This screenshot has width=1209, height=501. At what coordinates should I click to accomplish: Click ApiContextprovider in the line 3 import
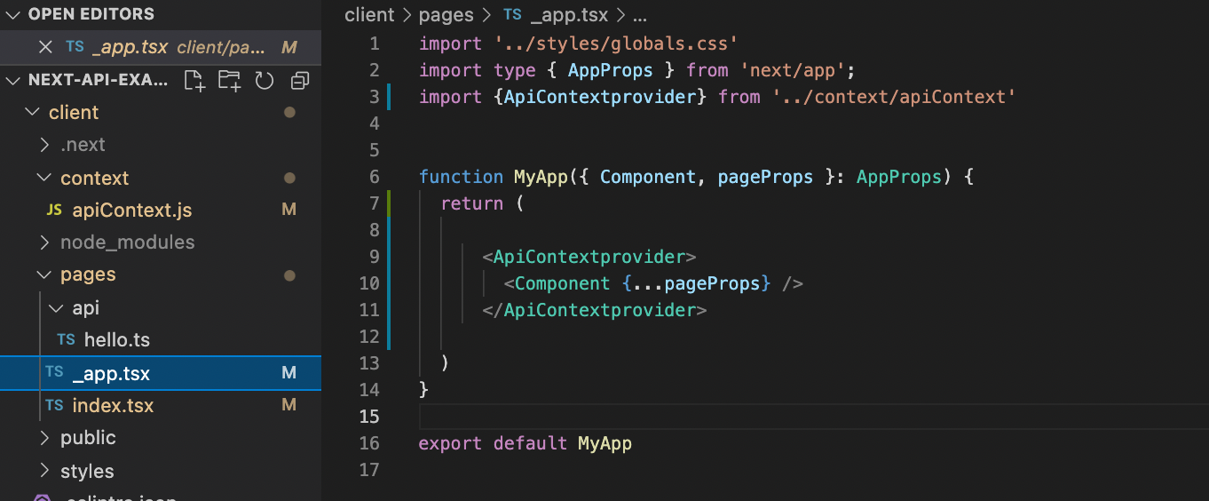pyautogui.click(x=600, y=97)
